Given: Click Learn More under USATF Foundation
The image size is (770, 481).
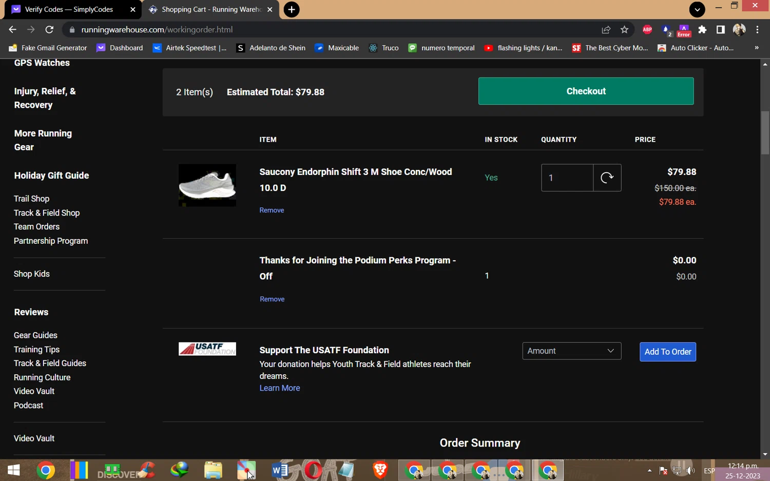Looking at the screenshot, I should tap(280, 388).
